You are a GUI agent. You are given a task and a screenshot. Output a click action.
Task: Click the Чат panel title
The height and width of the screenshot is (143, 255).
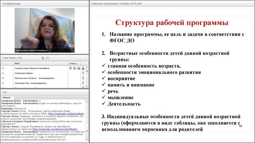point(4,92)
